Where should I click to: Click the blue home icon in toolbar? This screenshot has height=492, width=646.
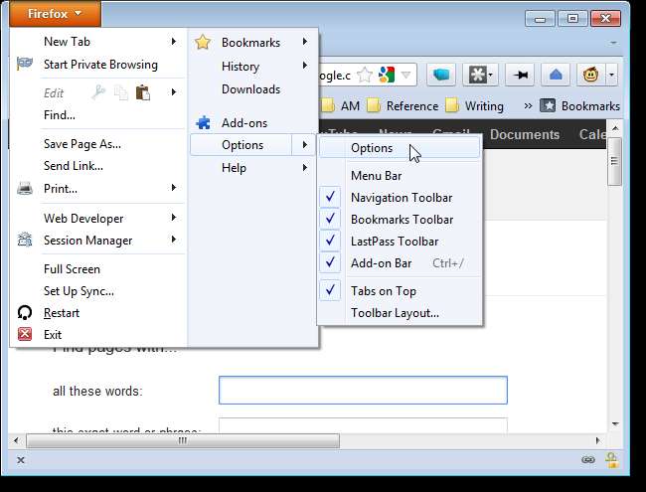556,75
